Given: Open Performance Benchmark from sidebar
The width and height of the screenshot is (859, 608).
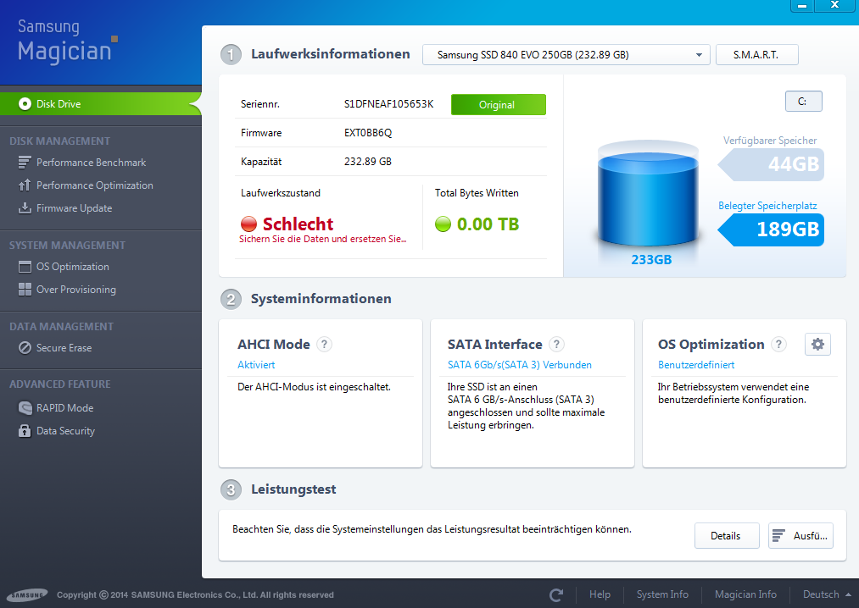Looking at the screenshot, I should [91, 163].
